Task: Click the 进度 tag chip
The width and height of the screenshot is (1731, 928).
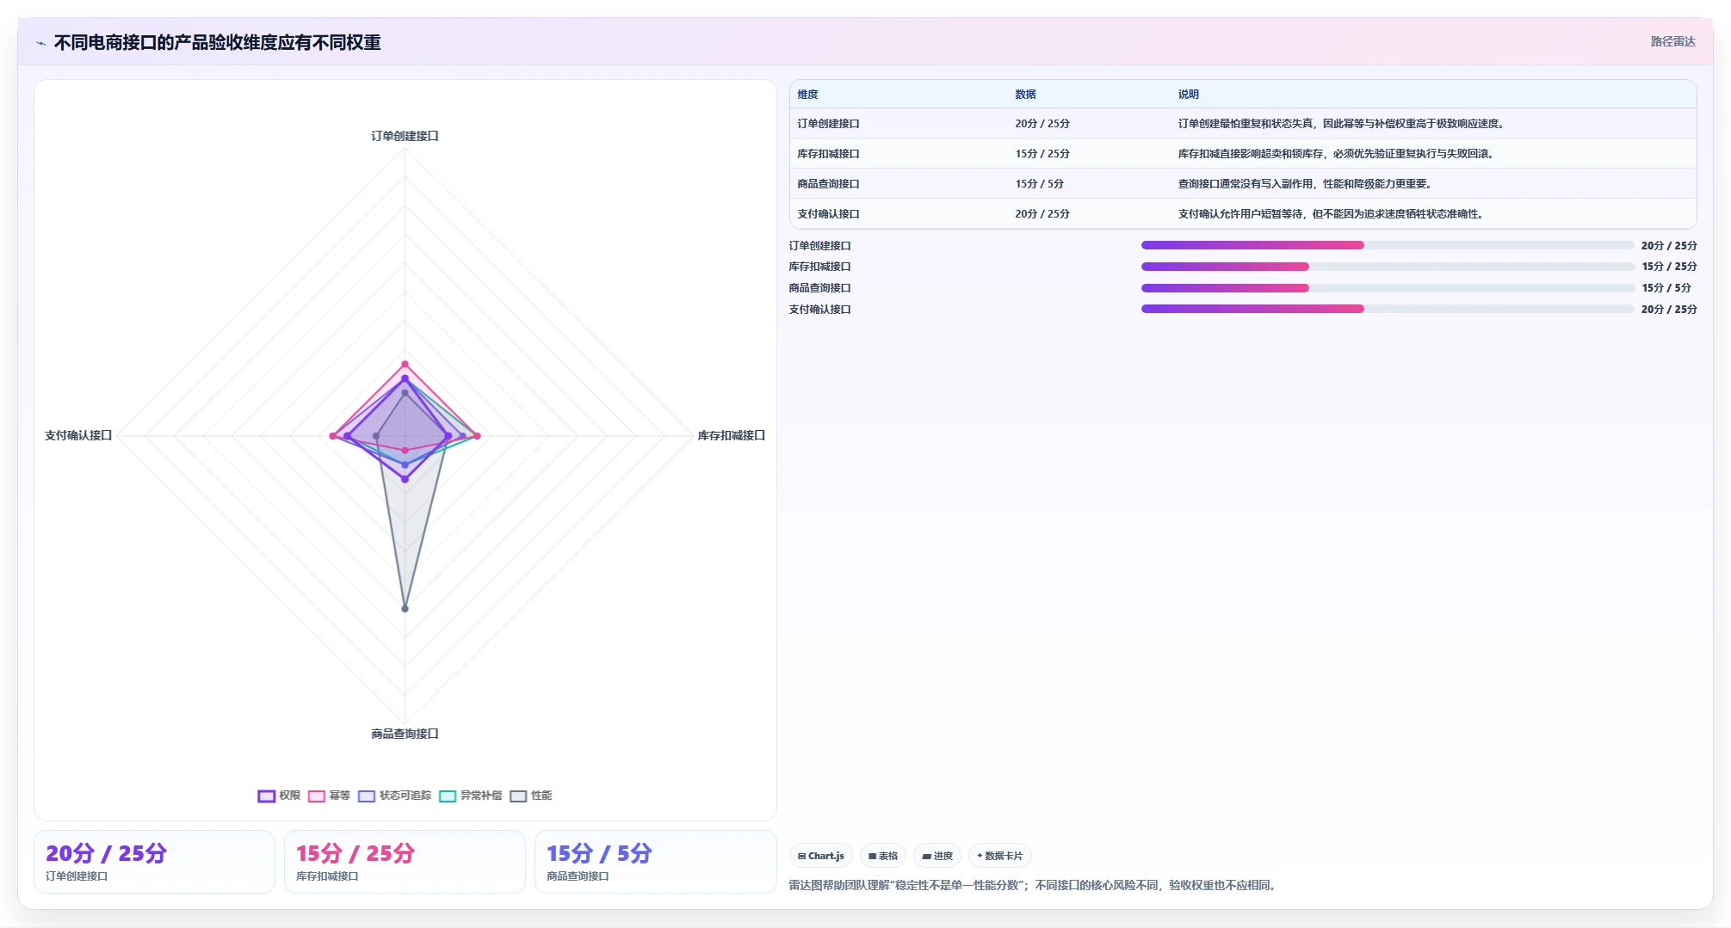Action: [x=937, y=856]
